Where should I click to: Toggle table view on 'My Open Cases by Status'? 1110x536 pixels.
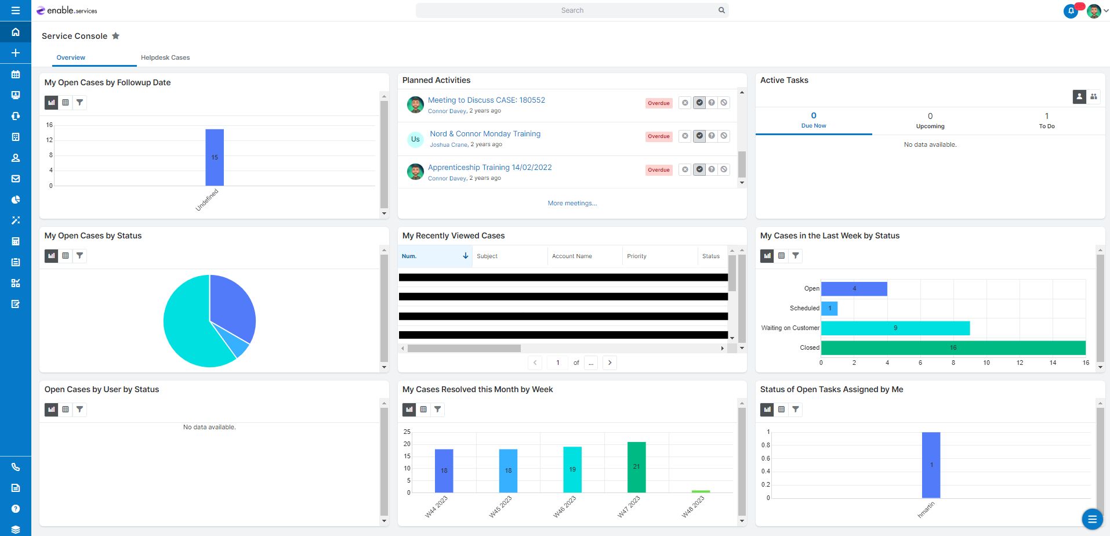(66, 255)
